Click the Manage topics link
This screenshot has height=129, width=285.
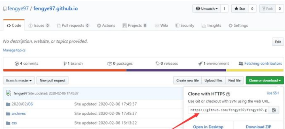pos(14,50)
